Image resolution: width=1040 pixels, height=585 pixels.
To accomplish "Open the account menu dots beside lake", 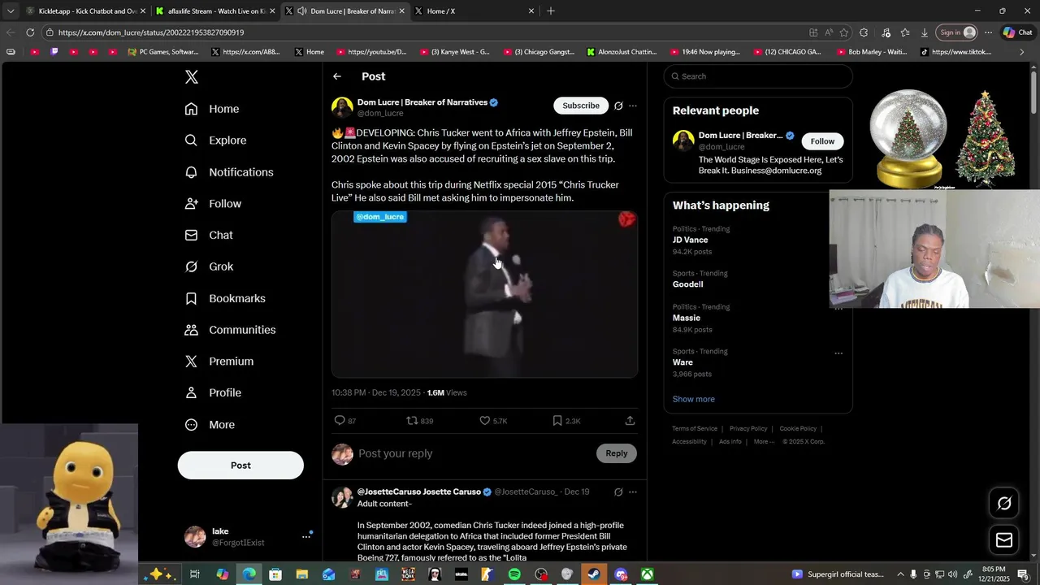I will pyautogui.click(x=306, y=536).
